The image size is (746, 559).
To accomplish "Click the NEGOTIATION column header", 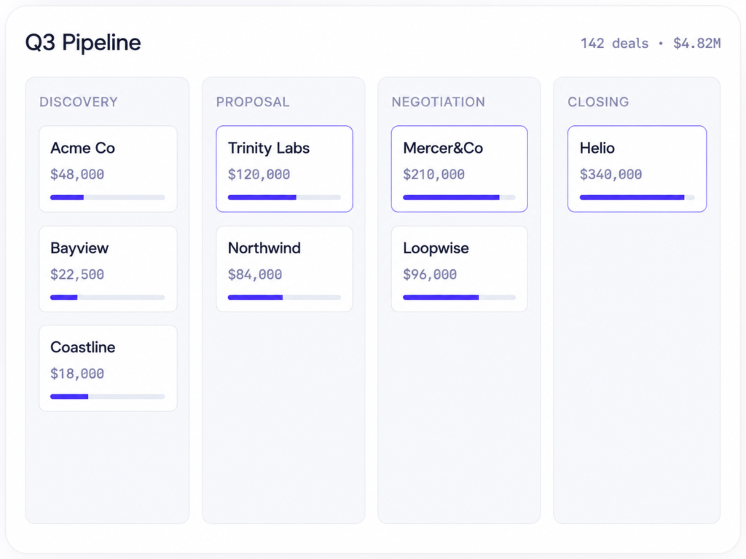I will tap(438, 102).
